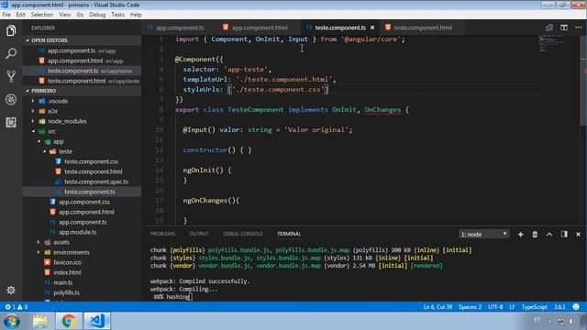
Task: Select language mode TypeScript
Action: coord(534,307)
